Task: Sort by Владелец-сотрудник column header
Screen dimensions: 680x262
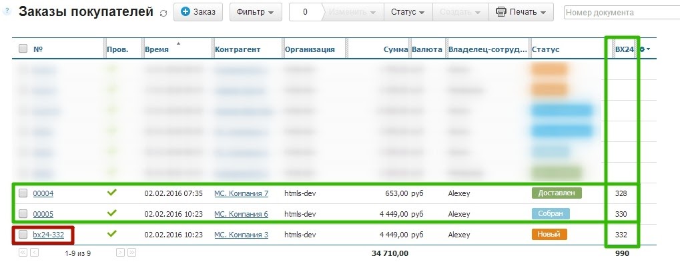Action: coord(488,49)
